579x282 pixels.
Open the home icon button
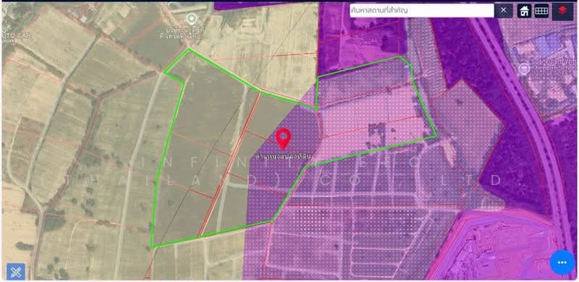tap(524, 11)
